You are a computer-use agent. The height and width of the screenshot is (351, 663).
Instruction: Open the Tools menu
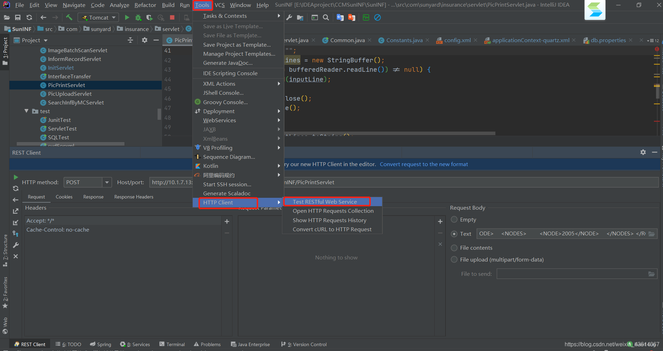click(x=202, y=5)
